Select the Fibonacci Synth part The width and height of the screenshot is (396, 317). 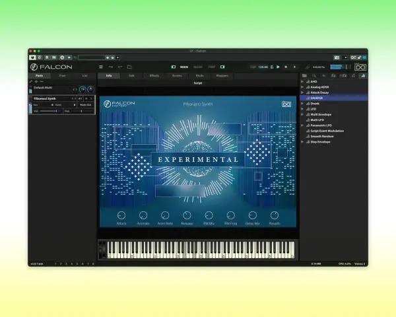click(x=45, y=98)
